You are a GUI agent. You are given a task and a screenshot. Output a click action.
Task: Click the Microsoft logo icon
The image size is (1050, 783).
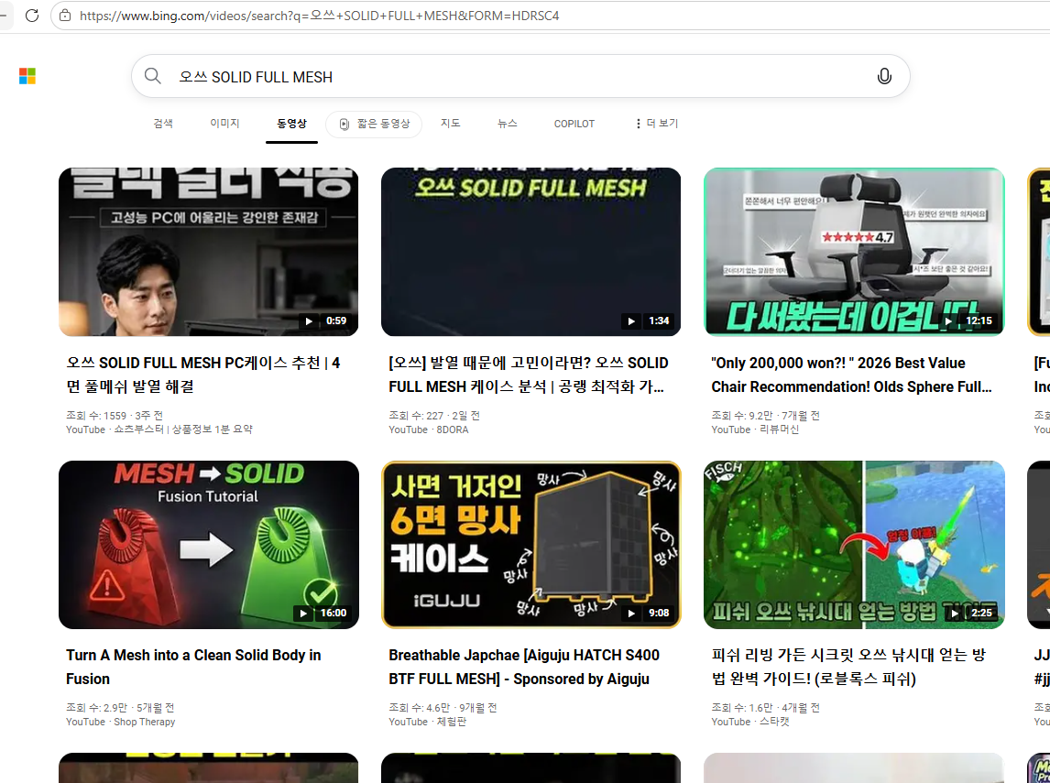(x=27, y=76)
